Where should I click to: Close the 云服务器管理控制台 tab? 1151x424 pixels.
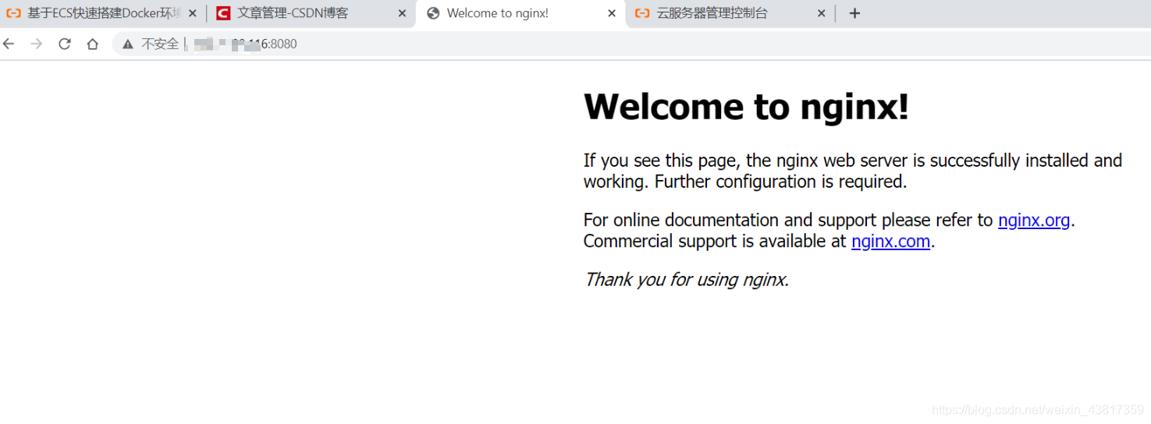[822, 13]
